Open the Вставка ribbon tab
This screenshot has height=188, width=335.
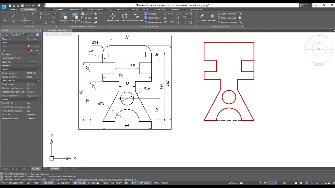coord(43,9)
